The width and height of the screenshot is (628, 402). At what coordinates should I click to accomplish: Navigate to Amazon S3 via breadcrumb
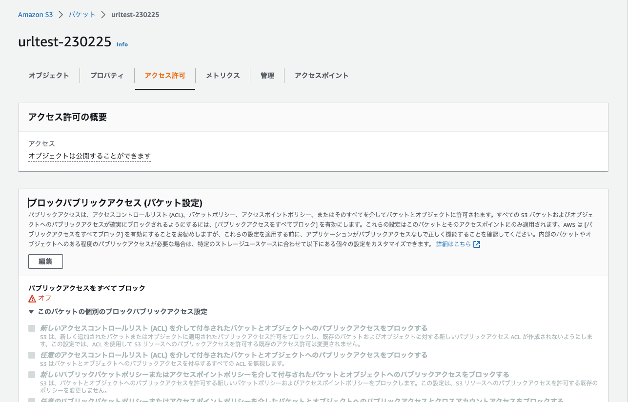[35, 15]
